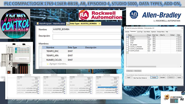
Task: Click the Move Down button
Action: (138, 71)
